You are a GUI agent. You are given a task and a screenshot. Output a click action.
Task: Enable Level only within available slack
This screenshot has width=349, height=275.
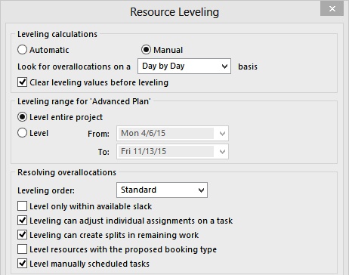tap(22, 206)
